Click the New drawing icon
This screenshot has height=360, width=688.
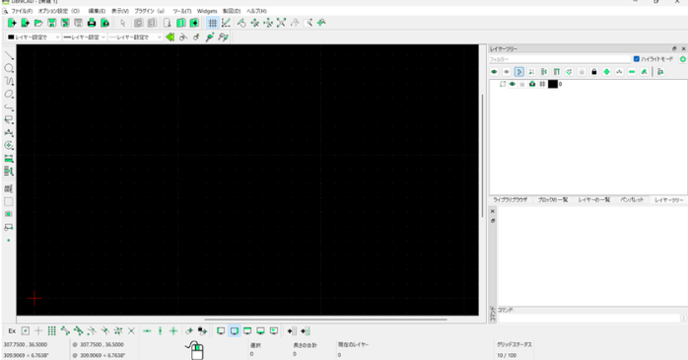12,23
